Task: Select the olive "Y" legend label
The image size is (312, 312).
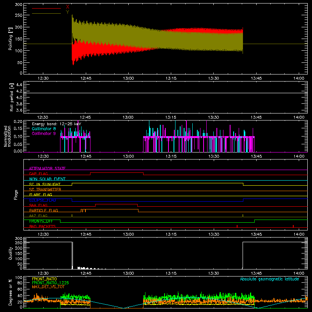Action: pos(67,12)
